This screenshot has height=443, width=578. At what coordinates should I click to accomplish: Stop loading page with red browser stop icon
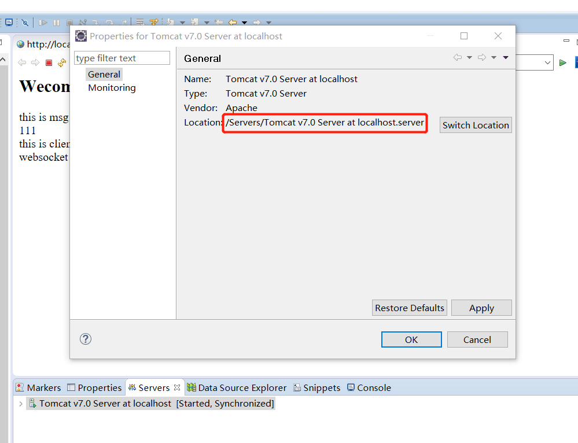coord(49,62)
